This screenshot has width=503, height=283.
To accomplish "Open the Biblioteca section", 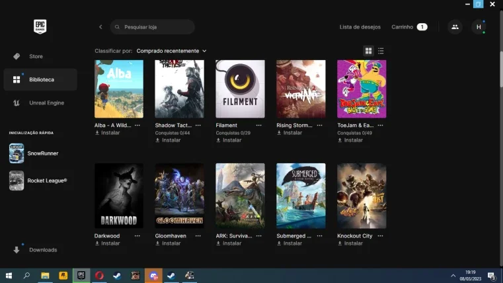I will tap(40, 79).
